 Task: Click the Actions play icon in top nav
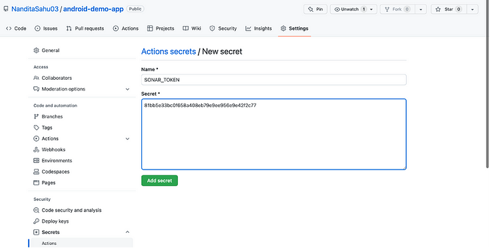[x=116, y=29]
